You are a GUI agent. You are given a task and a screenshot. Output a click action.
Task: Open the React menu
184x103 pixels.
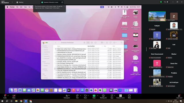pyautogui.click(x=85, y=96)
